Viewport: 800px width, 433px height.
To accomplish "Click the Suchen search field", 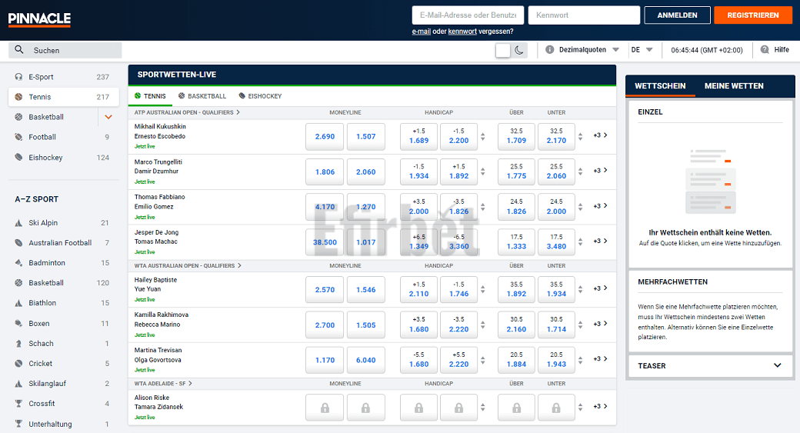I will tap(65, 50).
